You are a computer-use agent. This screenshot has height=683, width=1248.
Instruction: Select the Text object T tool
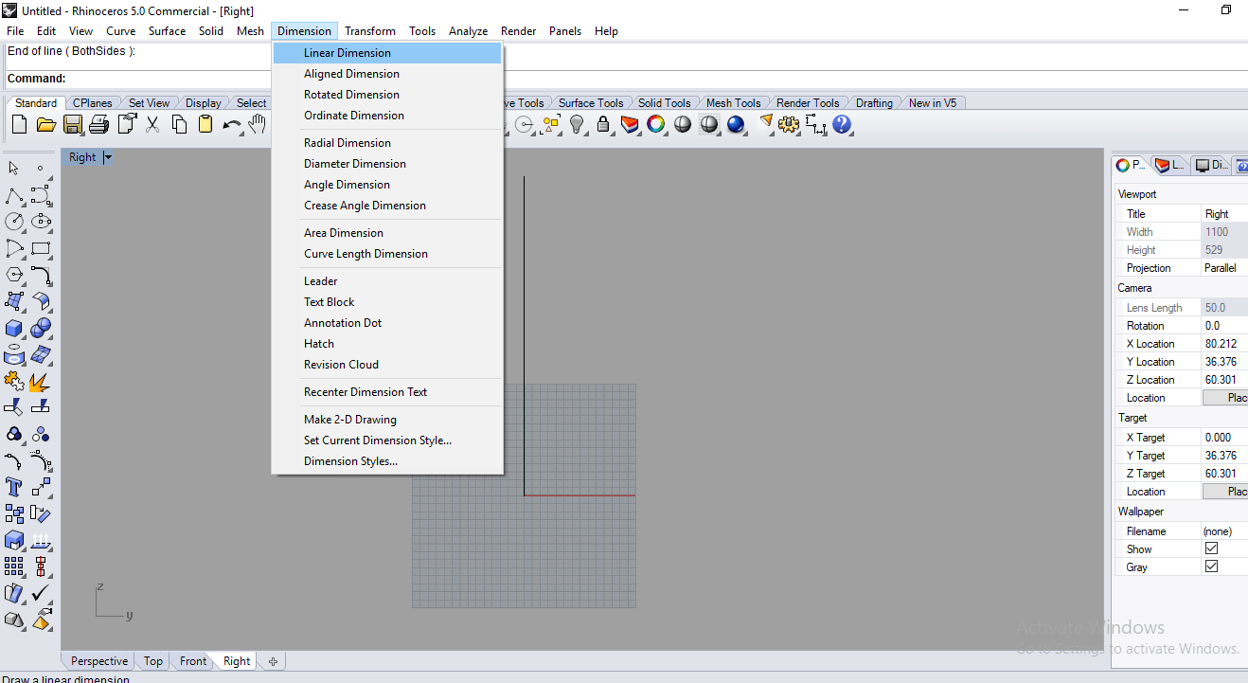coord(14,487)
